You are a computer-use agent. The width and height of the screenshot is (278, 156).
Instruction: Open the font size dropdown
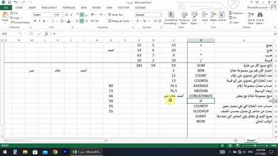[x=63, y=15]
